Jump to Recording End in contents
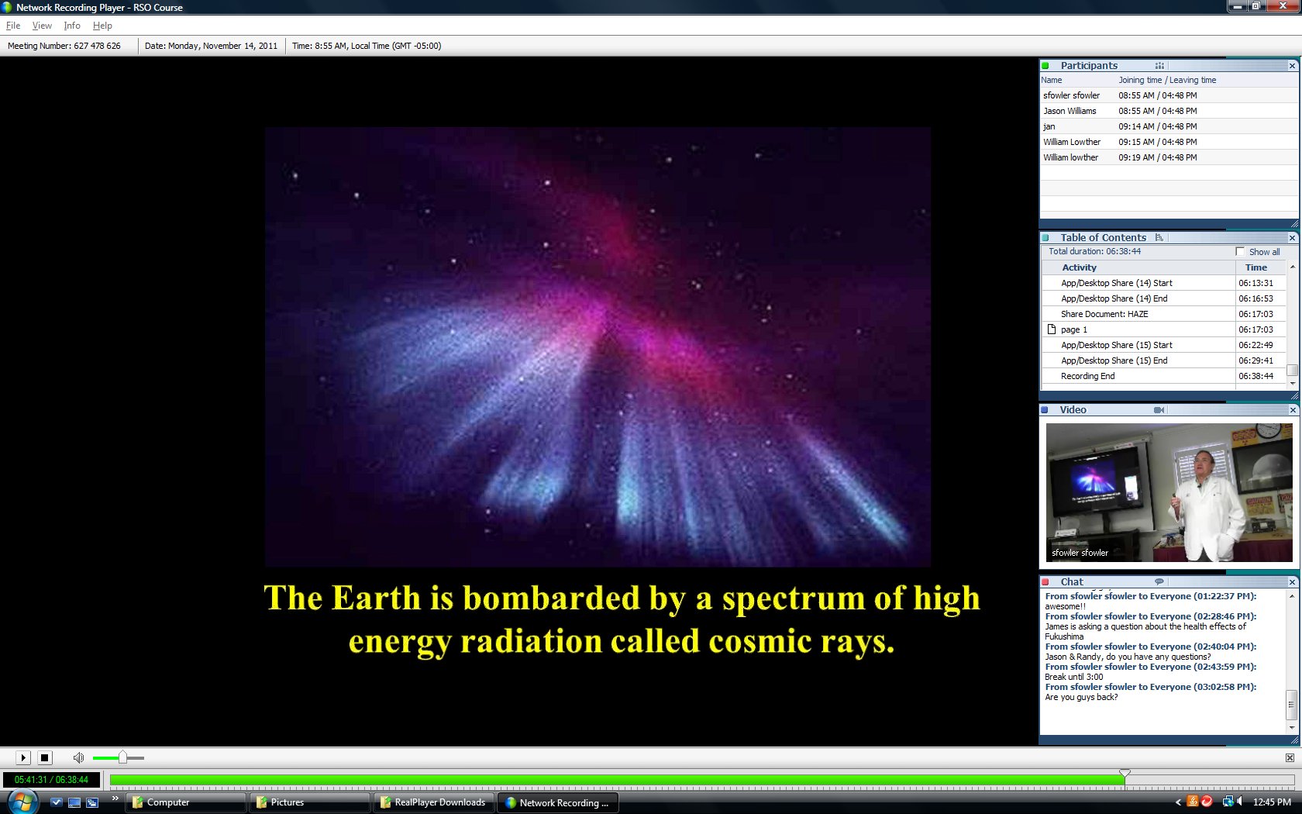Viewport: 1302px width, 814px height. coord(1087,376)
